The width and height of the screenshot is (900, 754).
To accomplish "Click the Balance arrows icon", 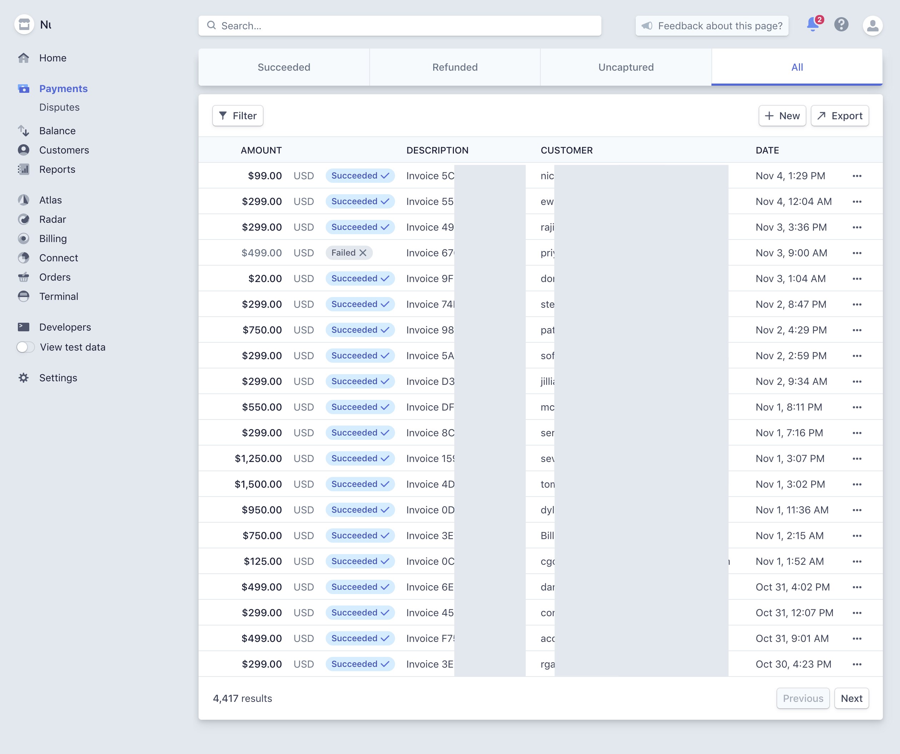I will pos(24,131).
